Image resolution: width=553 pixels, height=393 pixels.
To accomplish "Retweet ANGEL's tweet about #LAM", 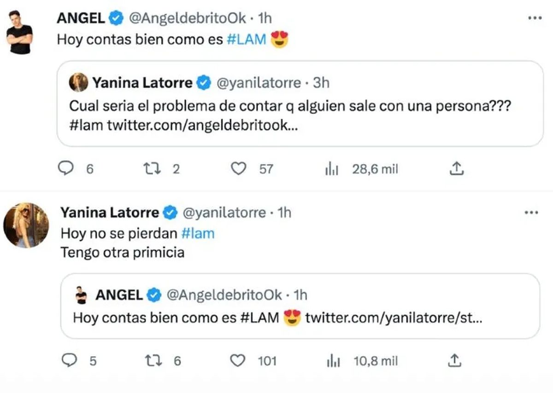I will (153, 169).
